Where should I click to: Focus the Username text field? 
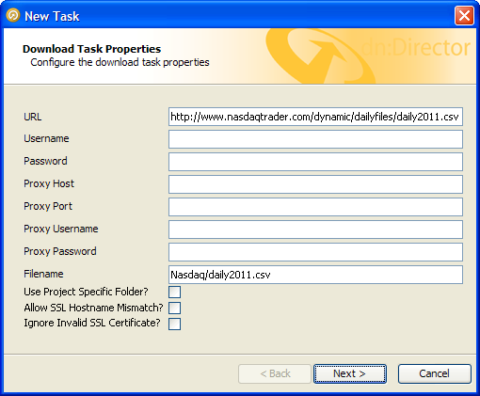coord(315,139)
